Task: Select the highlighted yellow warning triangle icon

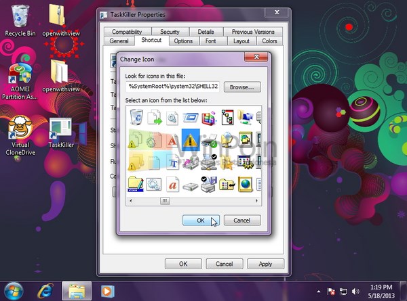Action: 191,140
